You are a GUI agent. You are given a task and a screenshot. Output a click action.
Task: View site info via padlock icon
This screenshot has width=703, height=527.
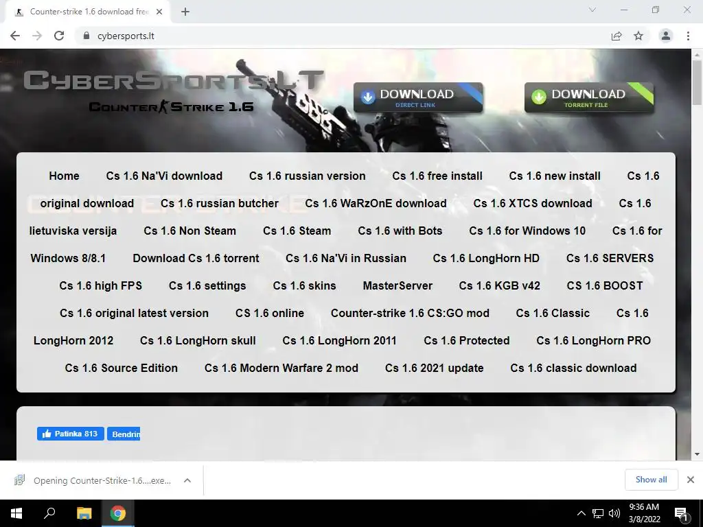click(x=87, y=36)
